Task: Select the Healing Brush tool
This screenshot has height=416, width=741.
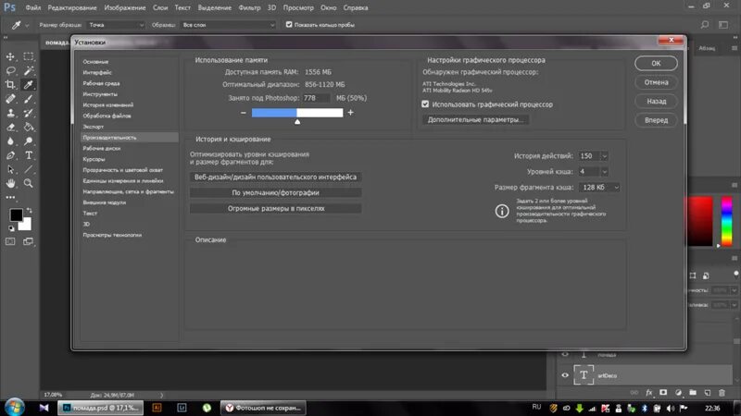Action: (x=10, y=99)
